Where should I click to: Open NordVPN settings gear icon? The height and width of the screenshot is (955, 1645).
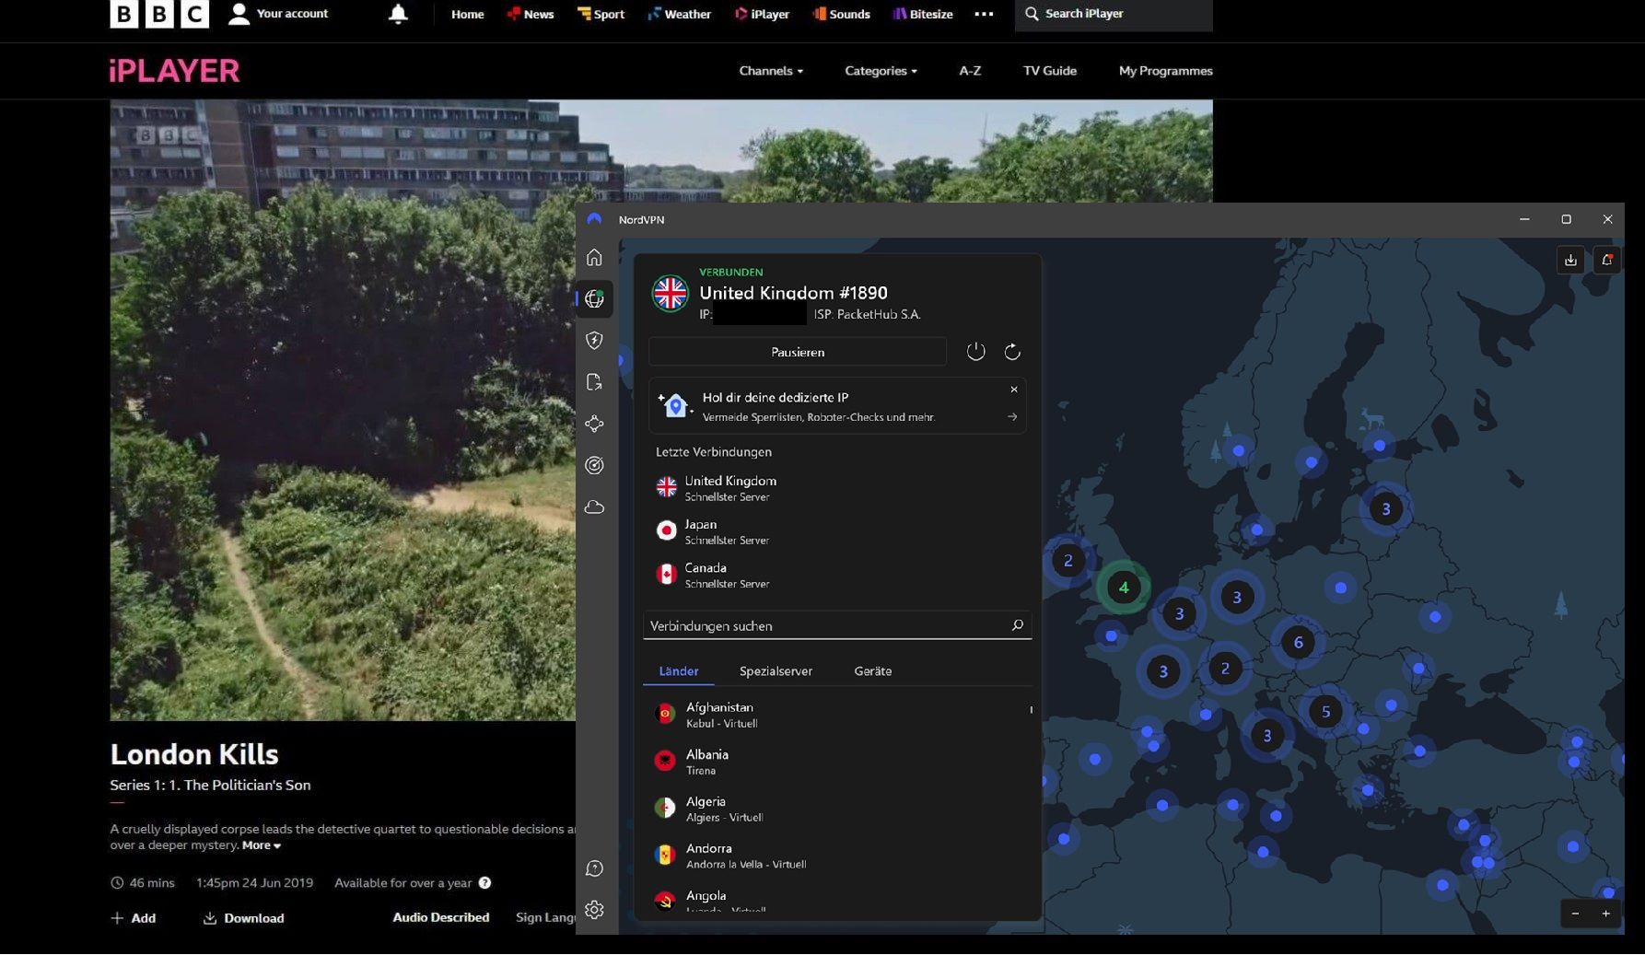pyautogui.click(x=594, y=910)
